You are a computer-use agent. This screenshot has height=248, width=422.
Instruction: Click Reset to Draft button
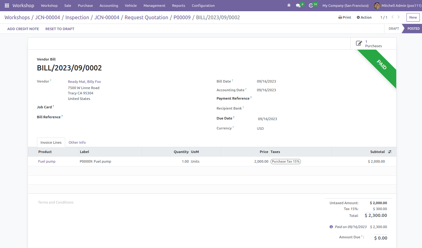tap(60, 29)
